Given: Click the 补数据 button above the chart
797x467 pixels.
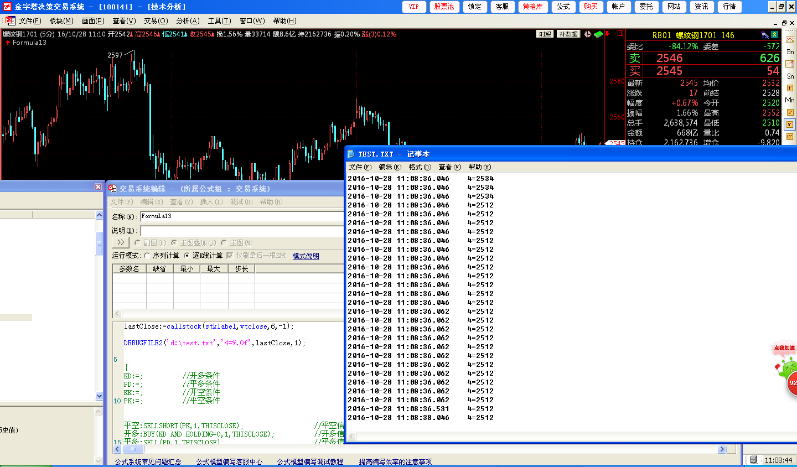Looking at the screenshot, I should pos(568,34).
